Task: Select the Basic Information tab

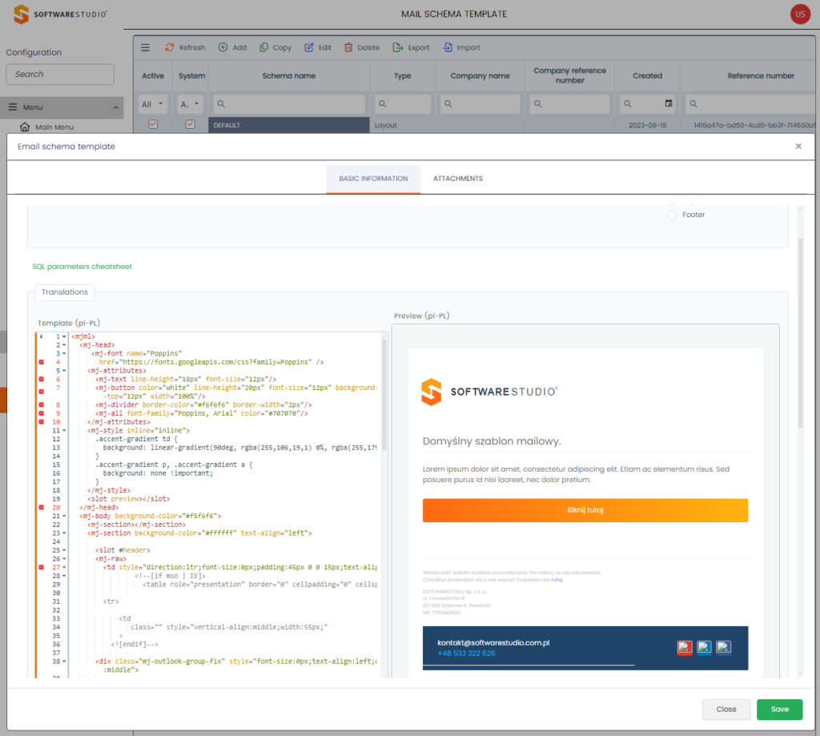Action: pos(372,179)
